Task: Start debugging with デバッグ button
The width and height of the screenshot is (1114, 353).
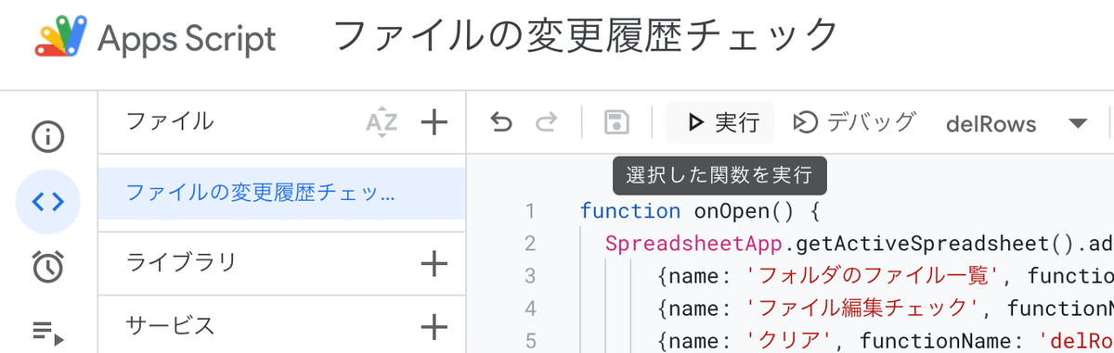Action: click(855, 122)
